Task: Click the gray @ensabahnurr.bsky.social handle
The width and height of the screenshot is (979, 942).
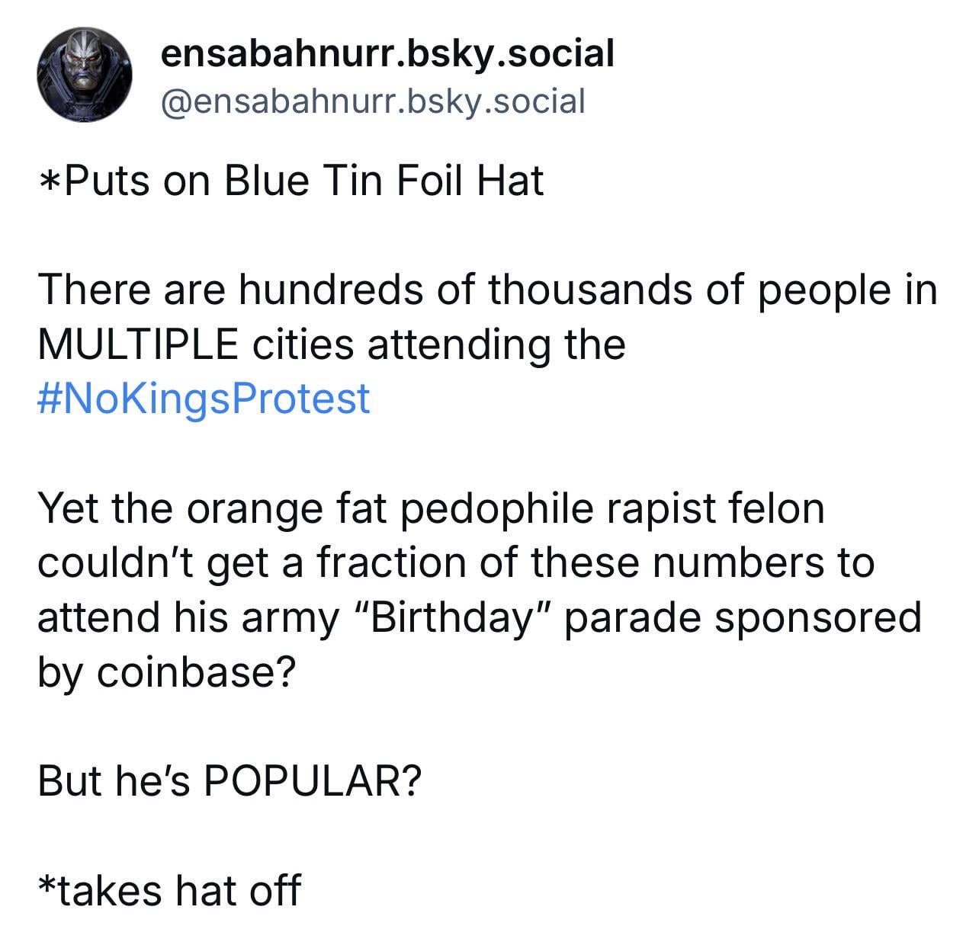Action: tap(372, 101)
